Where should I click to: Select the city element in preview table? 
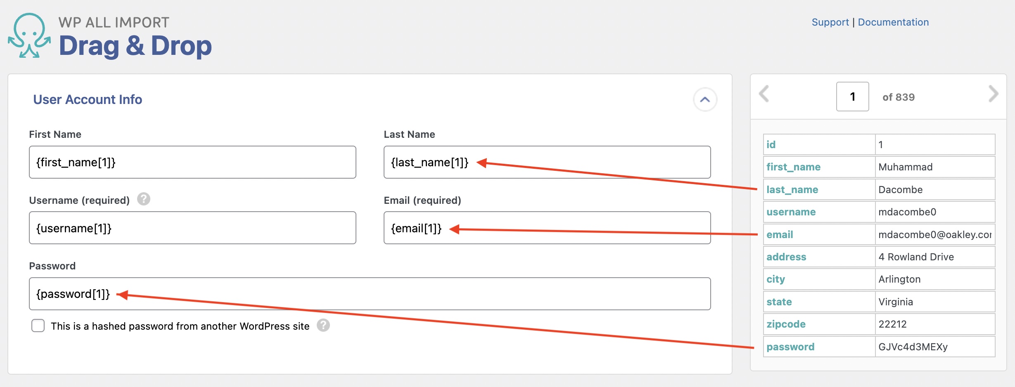[x=775, y=279]
